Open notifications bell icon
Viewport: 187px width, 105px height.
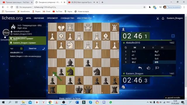coord(163,18)
